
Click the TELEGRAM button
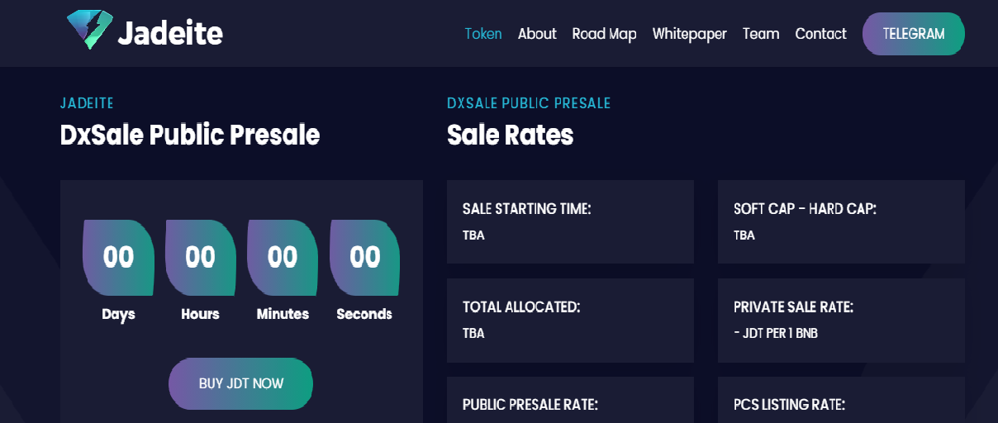(914, 34)
